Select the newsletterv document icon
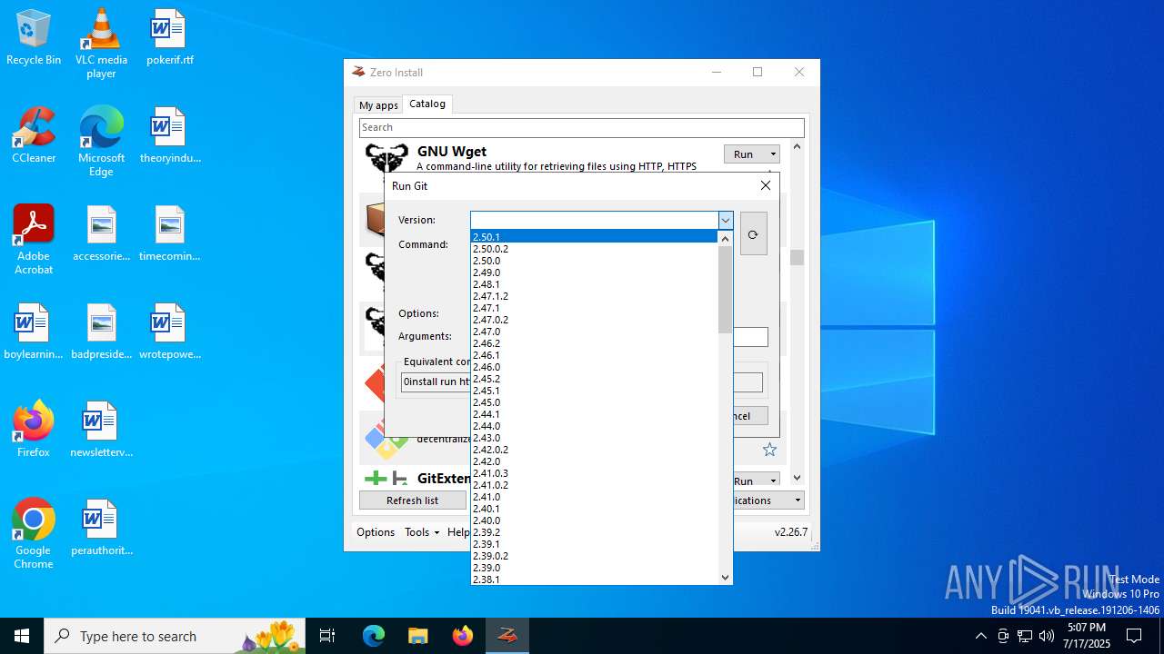The height and width of the screenshot is (654, 1164). pyautogui.click(x=101, y=431)
